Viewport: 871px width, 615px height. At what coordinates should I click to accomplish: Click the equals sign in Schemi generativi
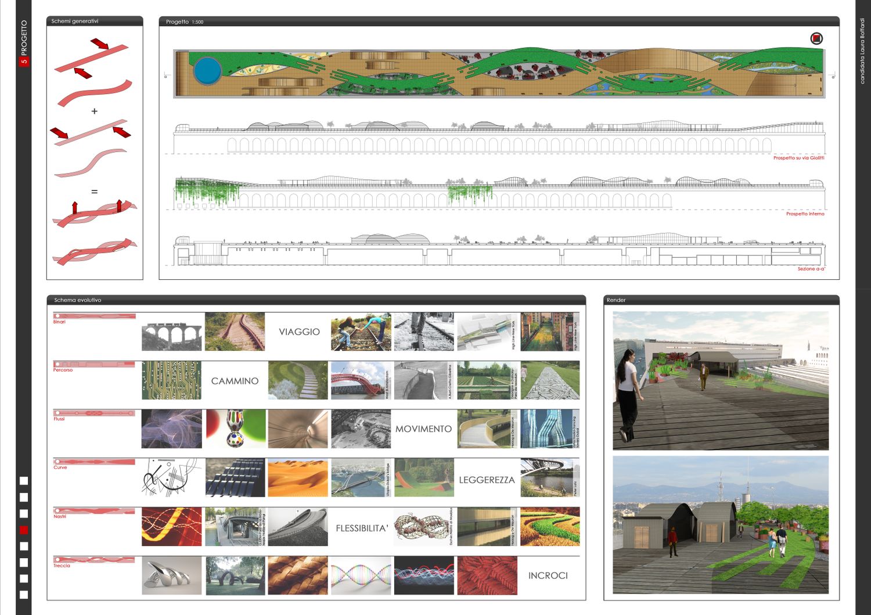95,191
